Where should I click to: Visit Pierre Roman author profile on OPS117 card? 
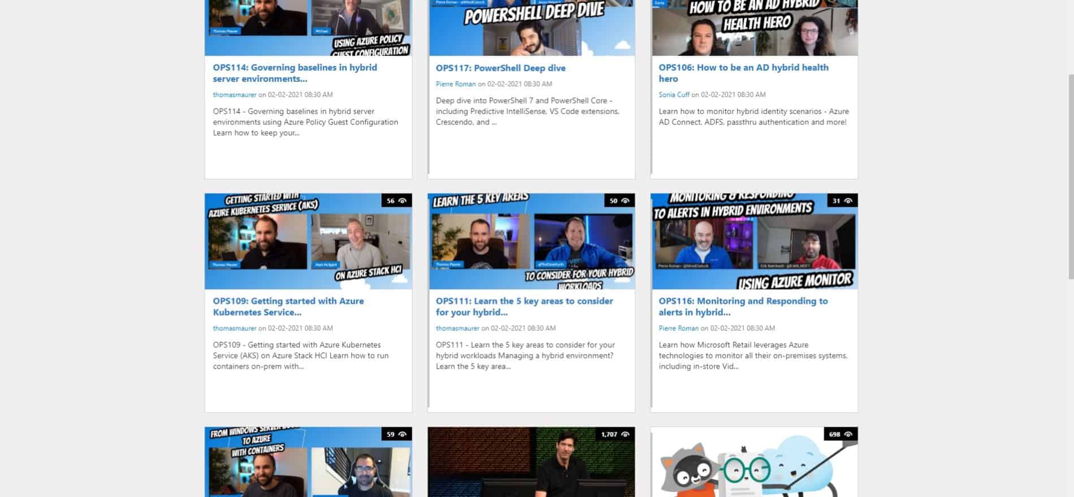tap(456, 84)
